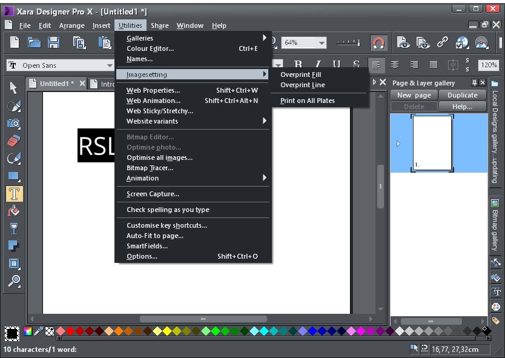Click the Export website globe icon
The width and height of the screenshot is (505, 358).
click(x=462, y=42)
